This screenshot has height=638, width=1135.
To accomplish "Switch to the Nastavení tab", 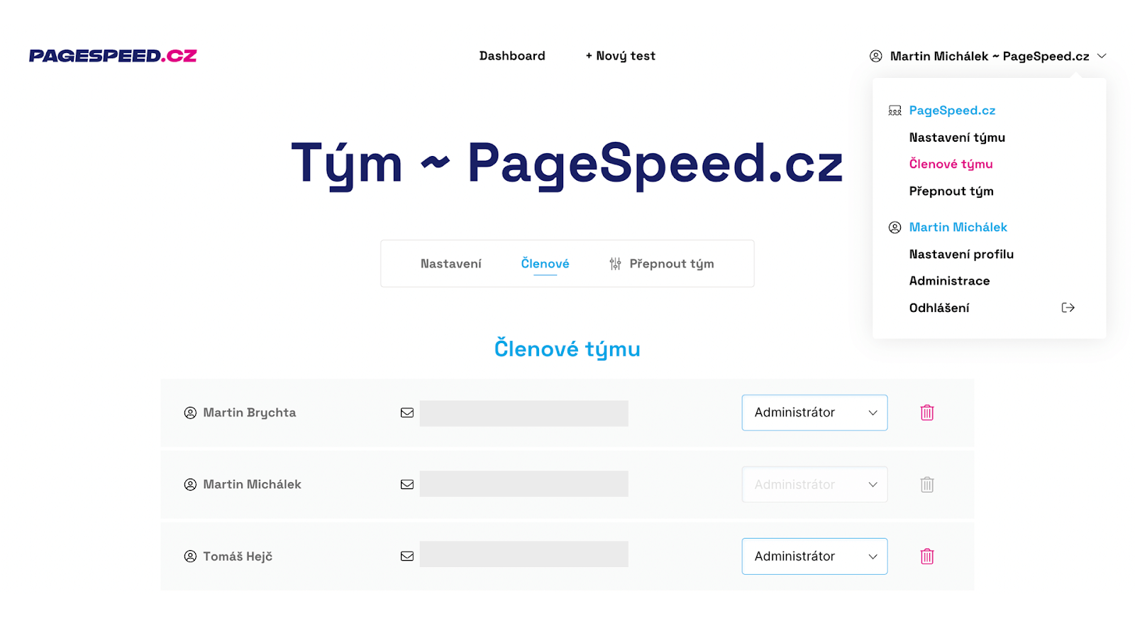I will [450, 264].
